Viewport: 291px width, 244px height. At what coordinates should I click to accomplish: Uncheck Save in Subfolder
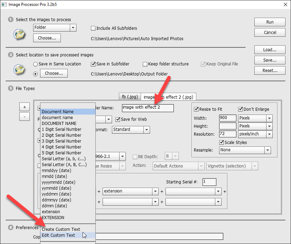coord(92,64)
